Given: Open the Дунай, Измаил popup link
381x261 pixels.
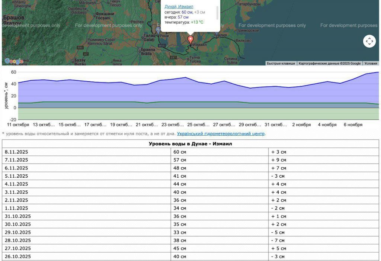Looking at the screenshot, I should coord(179,7).
